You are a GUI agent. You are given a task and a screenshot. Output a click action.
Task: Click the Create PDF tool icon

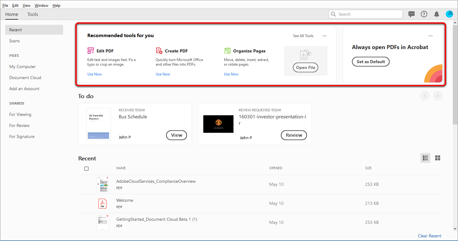(x=159, y=51)
